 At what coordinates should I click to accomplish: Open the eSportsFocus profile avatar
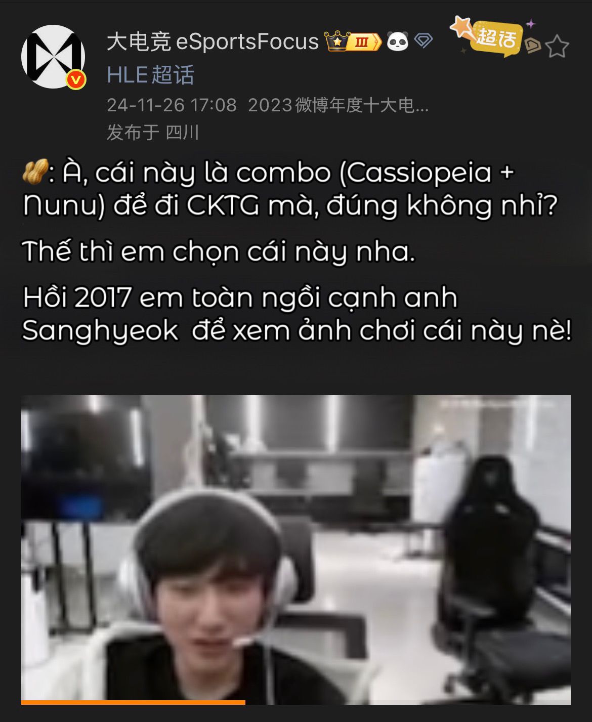(x=53, y=56)
